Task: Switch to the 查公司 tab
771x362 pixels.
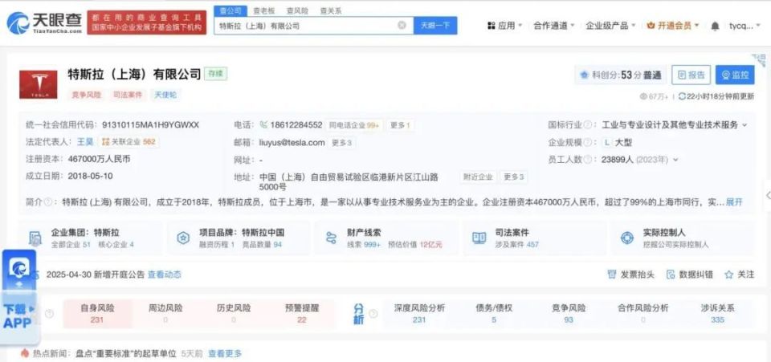Action: (x=230, y=10)
